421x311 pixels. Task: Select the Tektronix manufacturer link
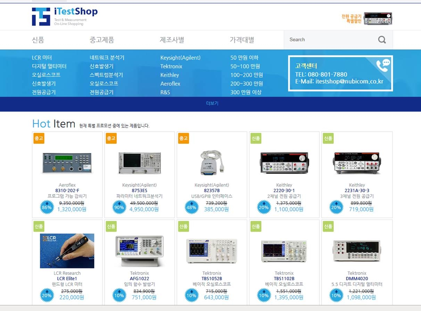point(171,66)
